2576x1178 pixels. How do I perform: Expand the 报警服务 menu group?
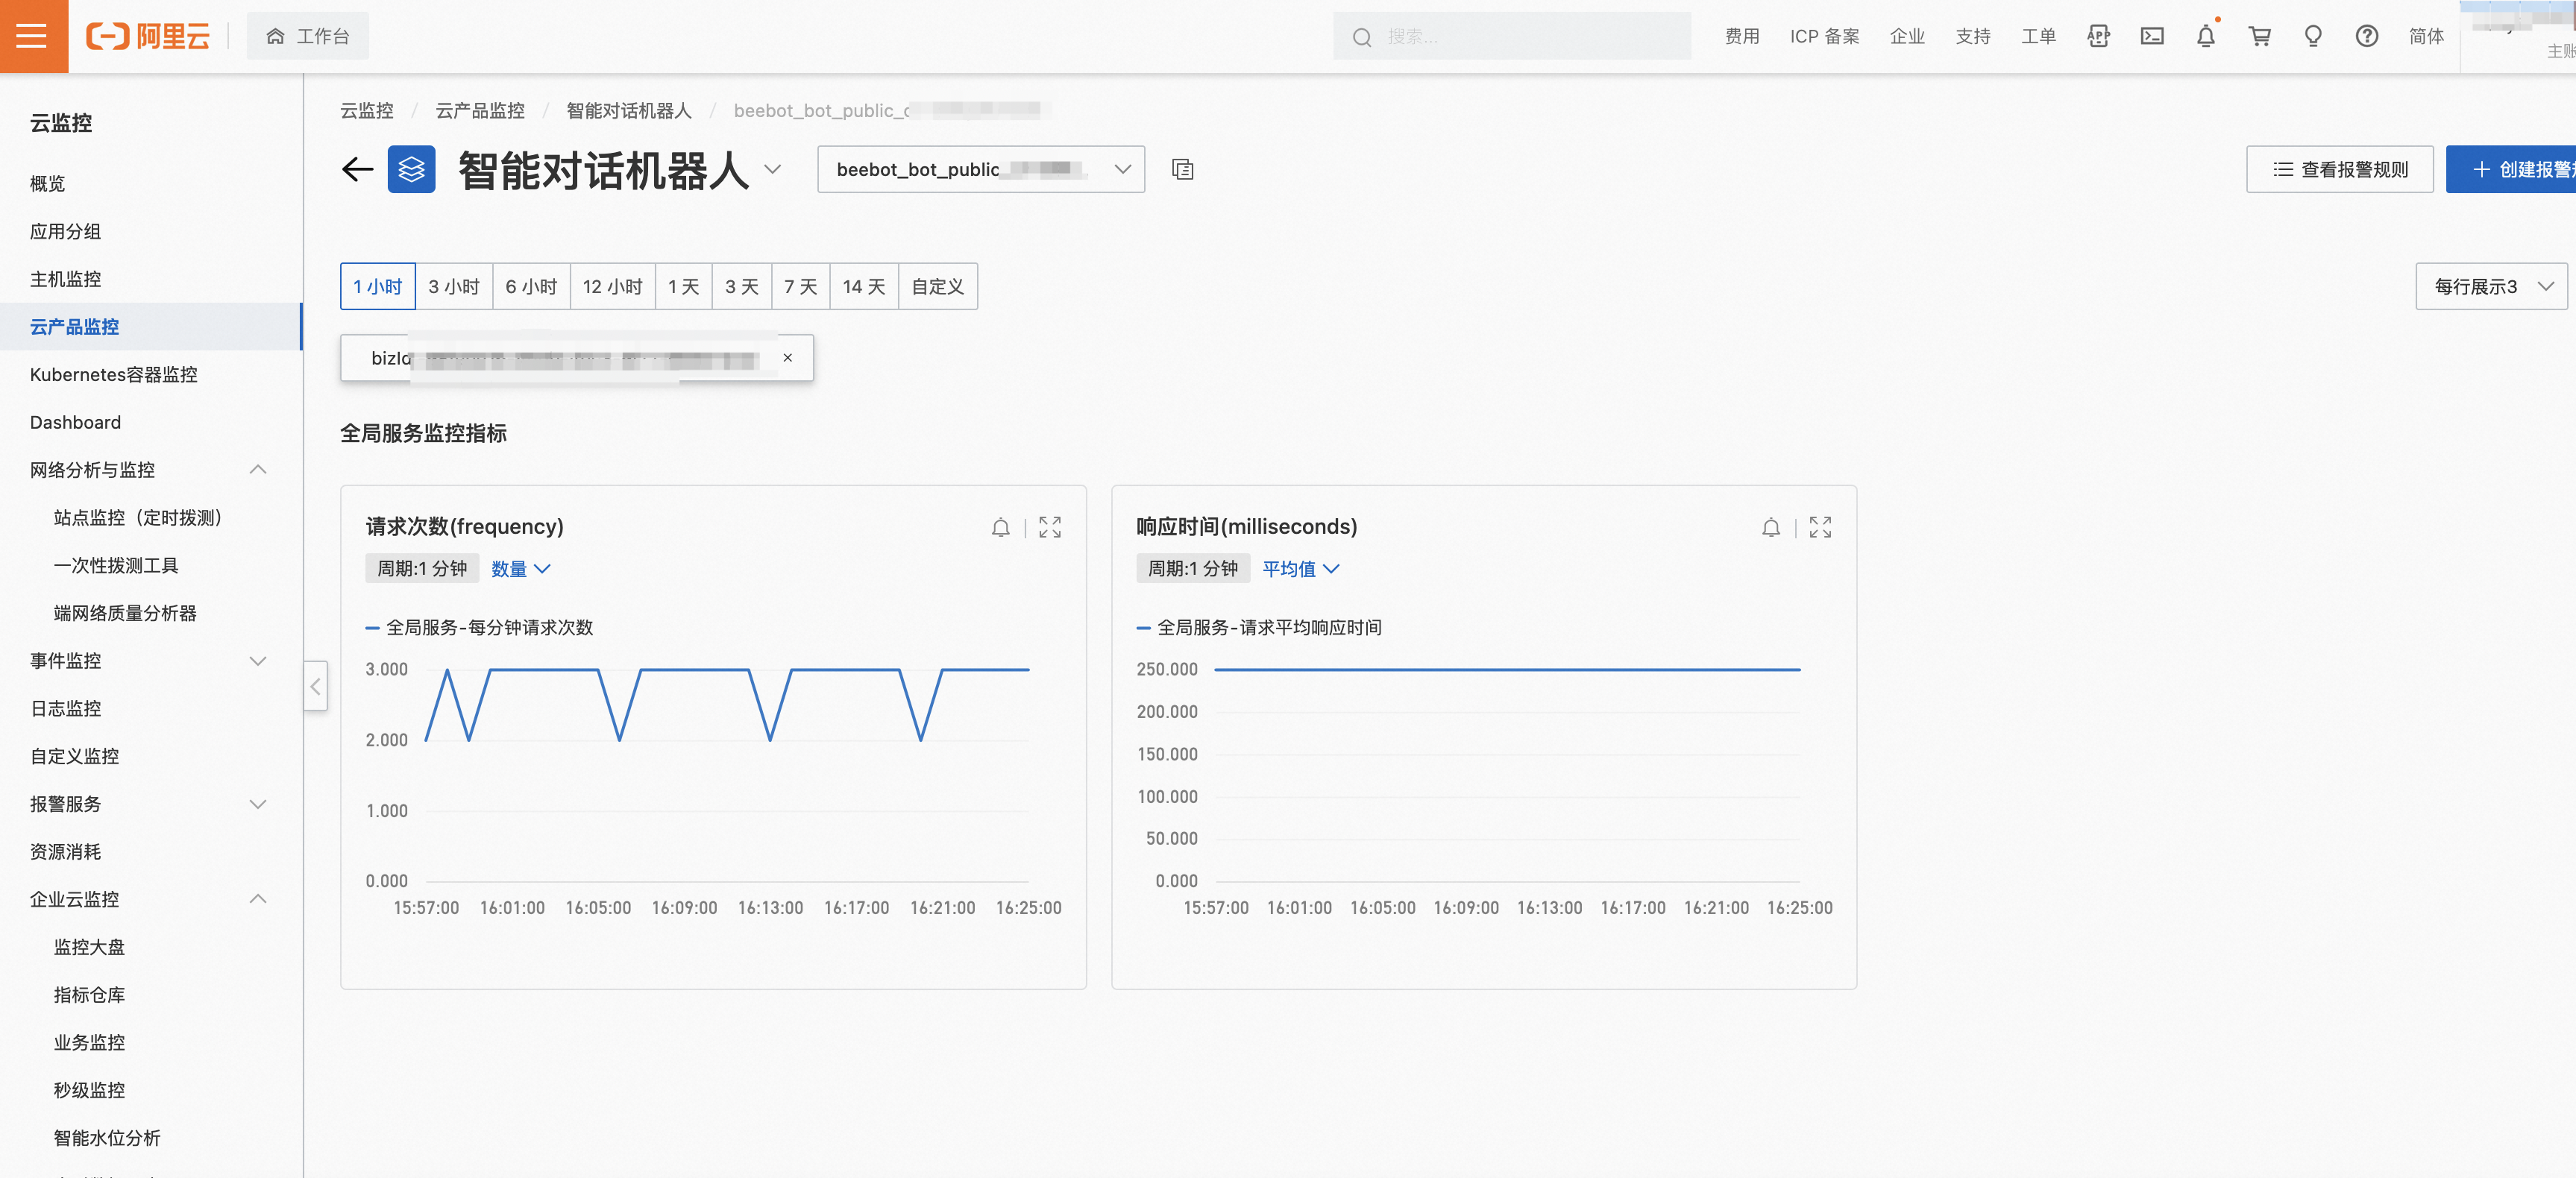(x=257, y=804)
